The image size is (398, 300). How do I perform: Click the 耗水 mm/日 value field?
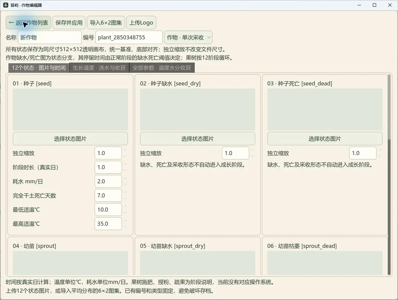108,181
